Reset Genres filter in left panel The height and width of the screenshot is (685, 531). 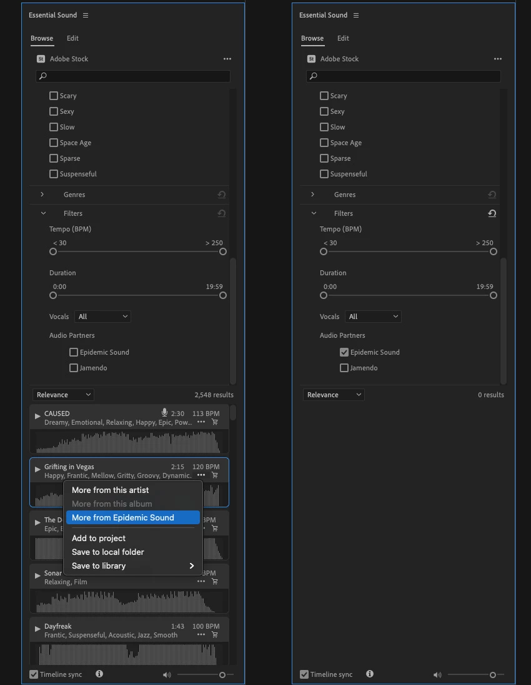[x=222, y=195]
